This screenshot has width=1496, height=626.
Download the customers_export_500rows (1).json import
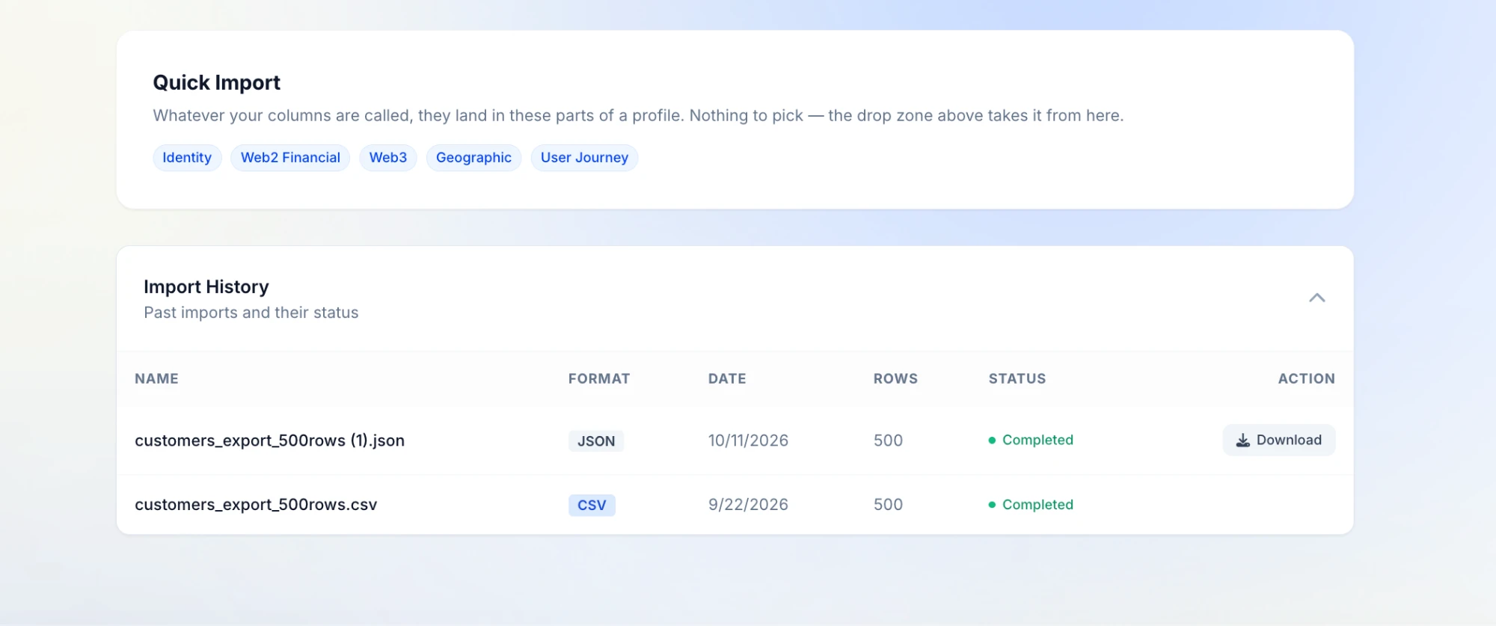click(x=1278, y=440)
